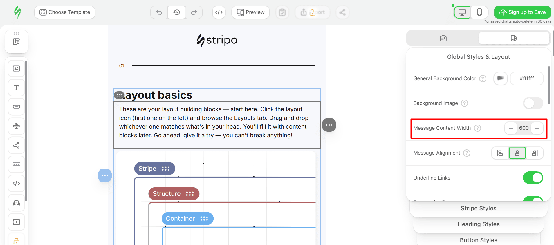
Task: Open the first settings panel tab
Action: (443, 38)
